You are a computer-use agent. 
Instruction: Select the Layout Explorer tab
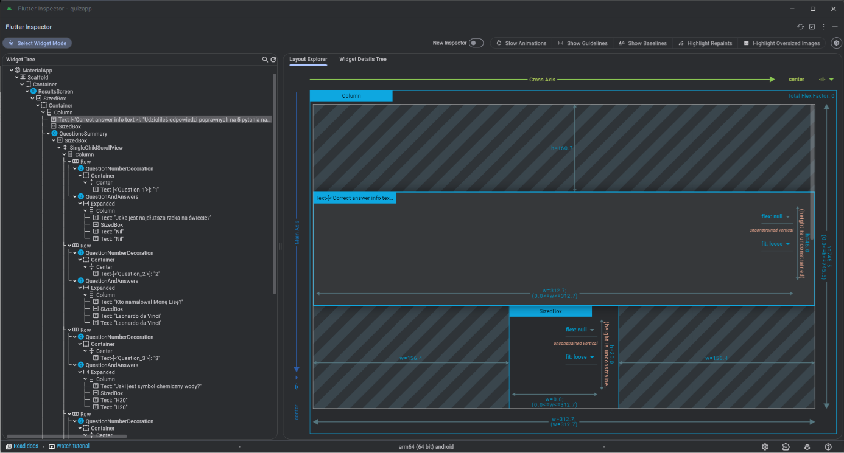(x=308, y=59)
